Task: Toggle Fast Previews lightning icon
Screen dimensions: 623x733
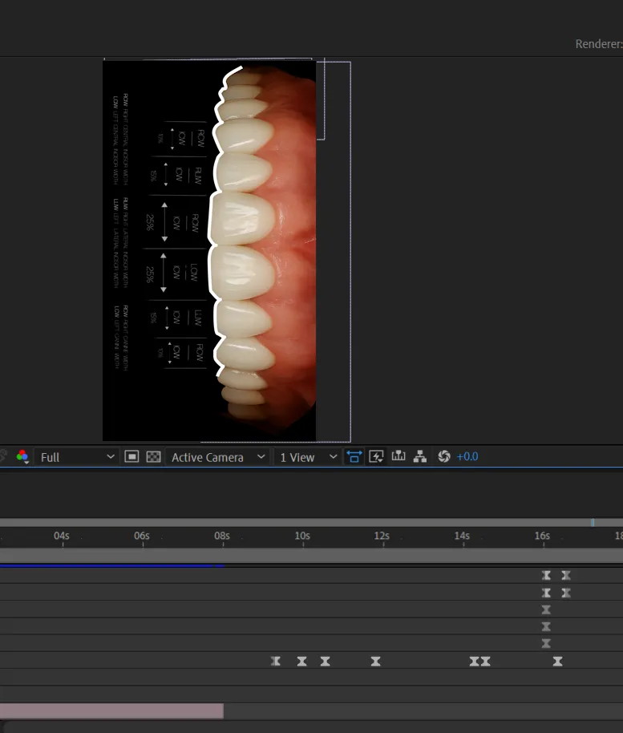Action: 376,456
